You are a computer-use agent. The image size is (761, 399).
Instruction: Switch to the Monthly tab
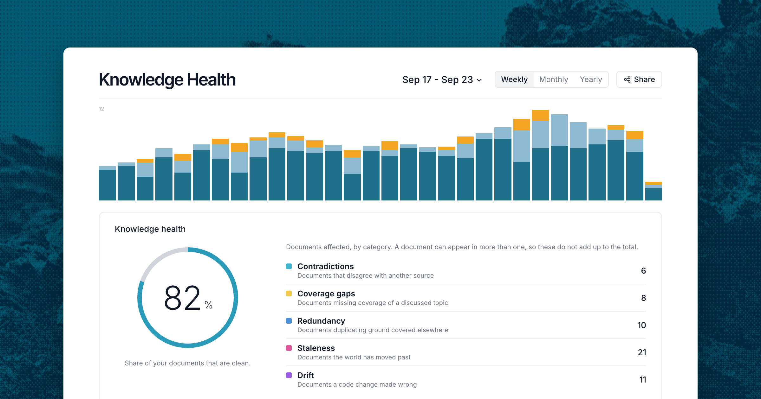tap(554, 79)
